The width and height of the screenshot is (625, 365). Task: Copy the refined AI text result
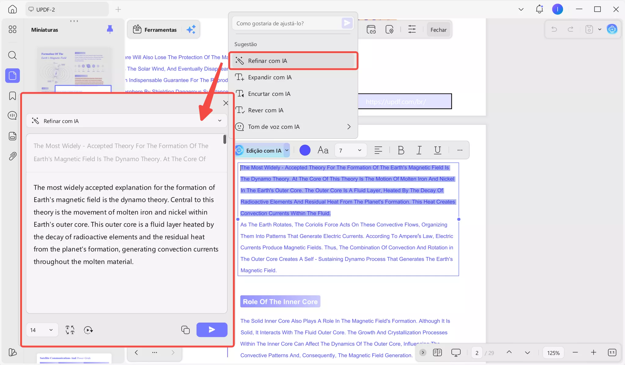coord(185,330)
